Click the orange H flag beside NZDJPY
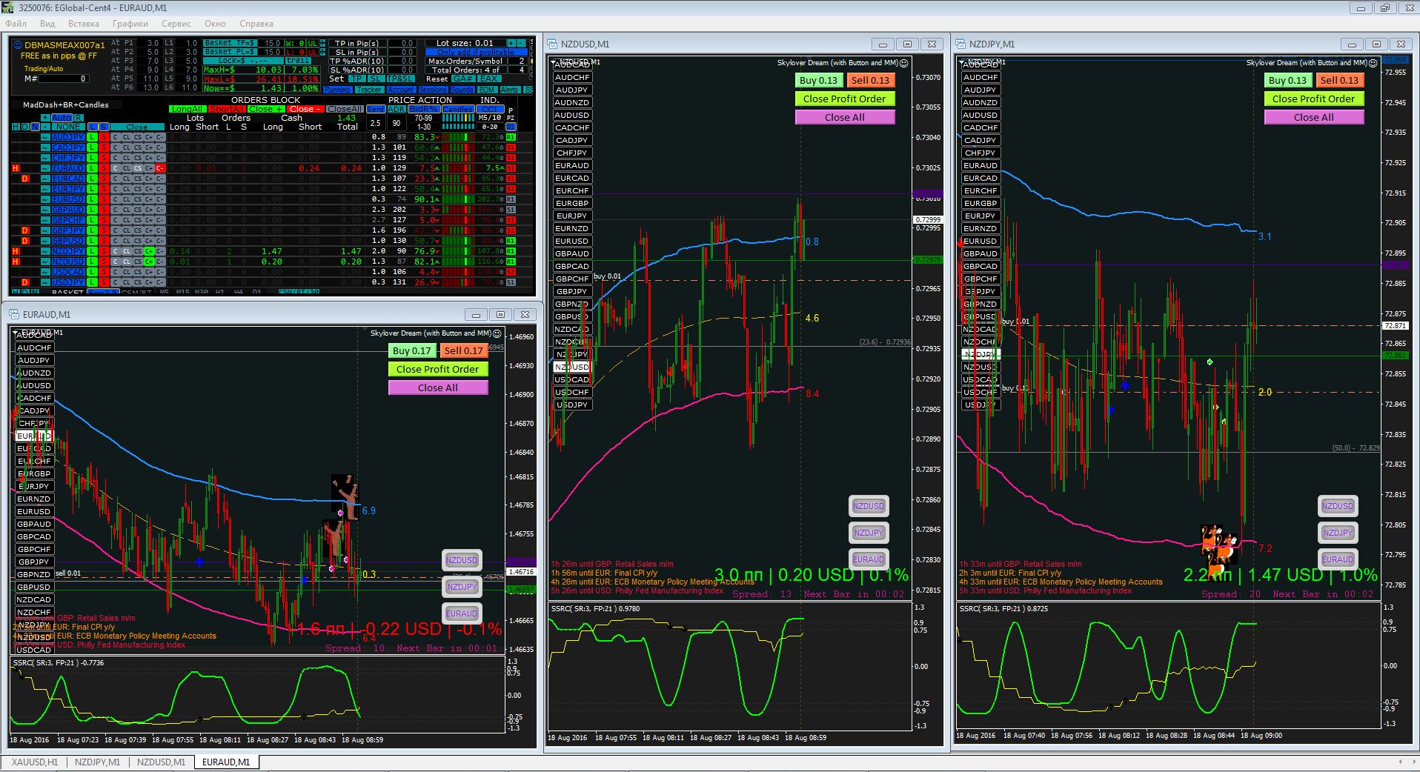 click(16, 251)
